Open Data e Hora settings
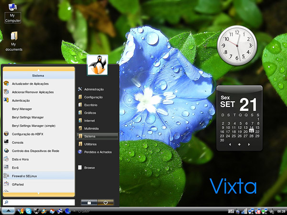This screenshot has height=215, width=287. pyautogui.click(x=39, y=159)
